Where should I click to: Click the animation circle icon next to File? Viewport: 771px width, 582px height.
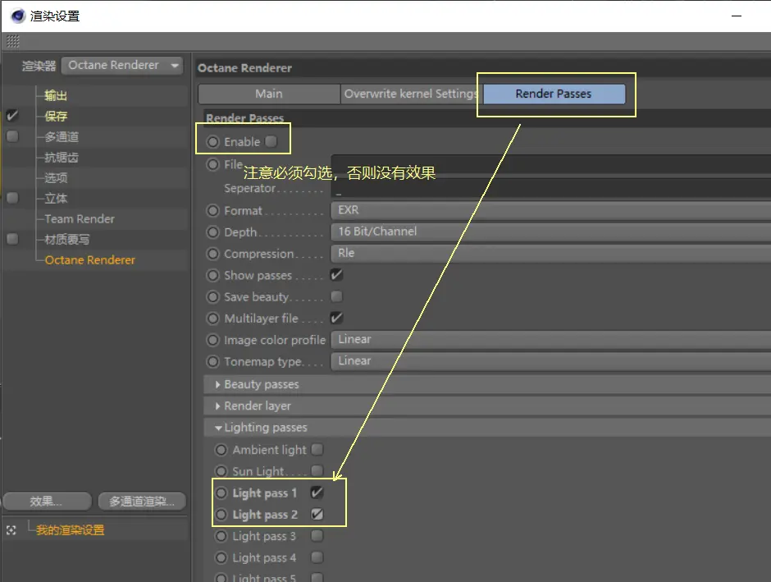212,164
